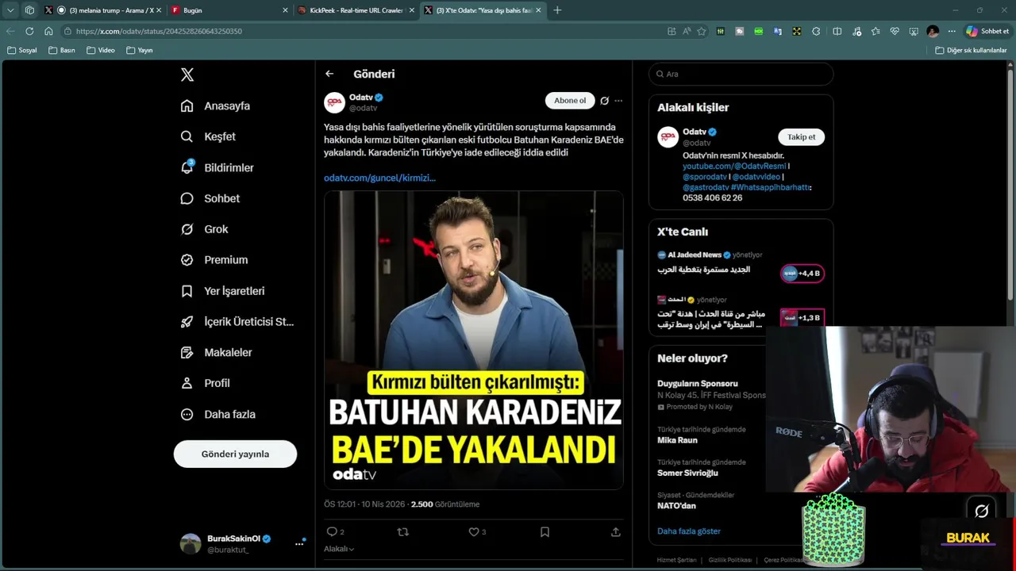
Task: Click the browser back arrow
Action: pos(10,31)
